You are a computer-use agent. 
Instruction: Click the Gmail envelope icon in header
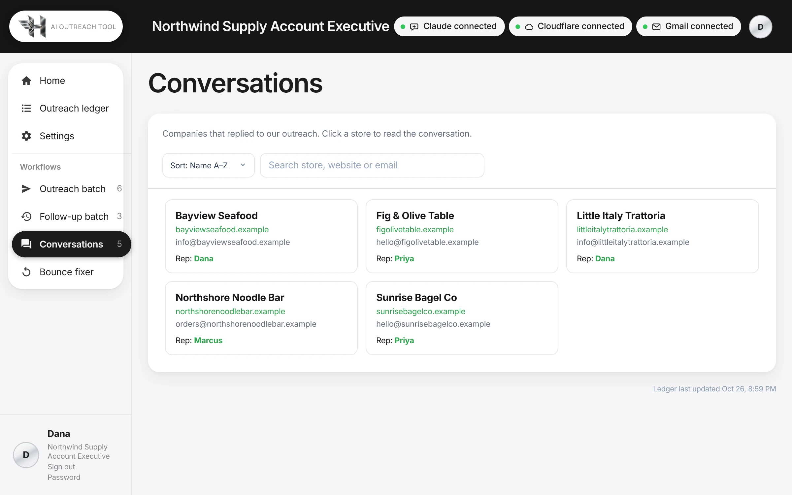(x=656, y=27)
